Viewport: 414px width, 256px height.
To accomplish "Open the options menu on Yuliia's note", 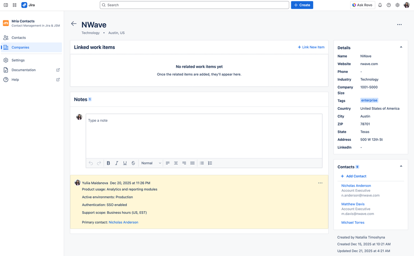I will click(x=320, y=183).
